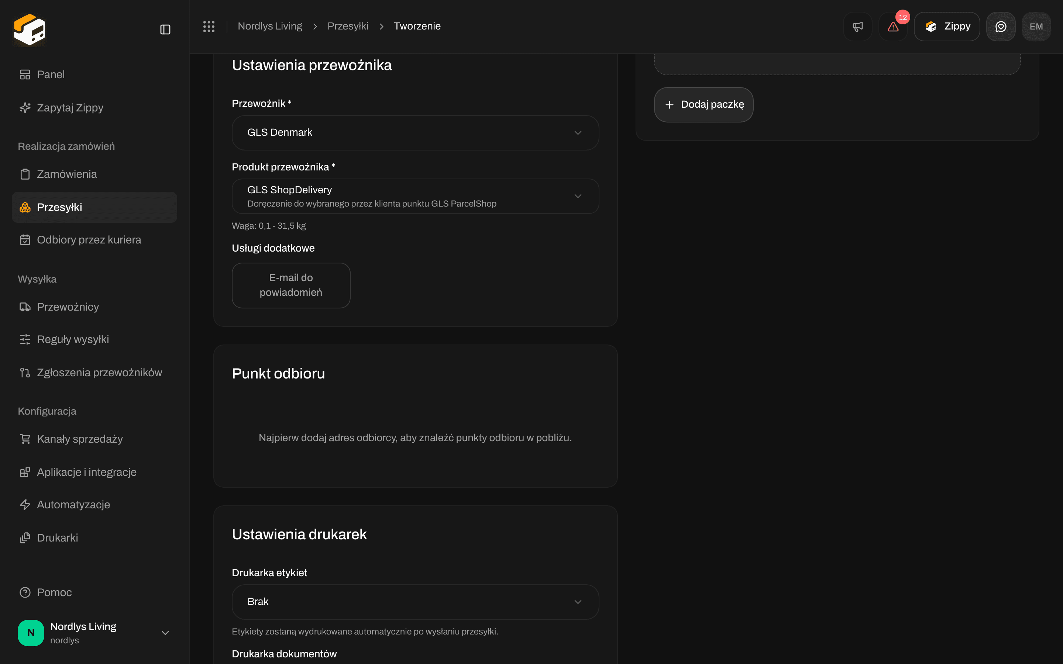This screenshot has height=664, width=1063.
Task: Select Przesyłki in the sidebar
Action: (94, 207)
